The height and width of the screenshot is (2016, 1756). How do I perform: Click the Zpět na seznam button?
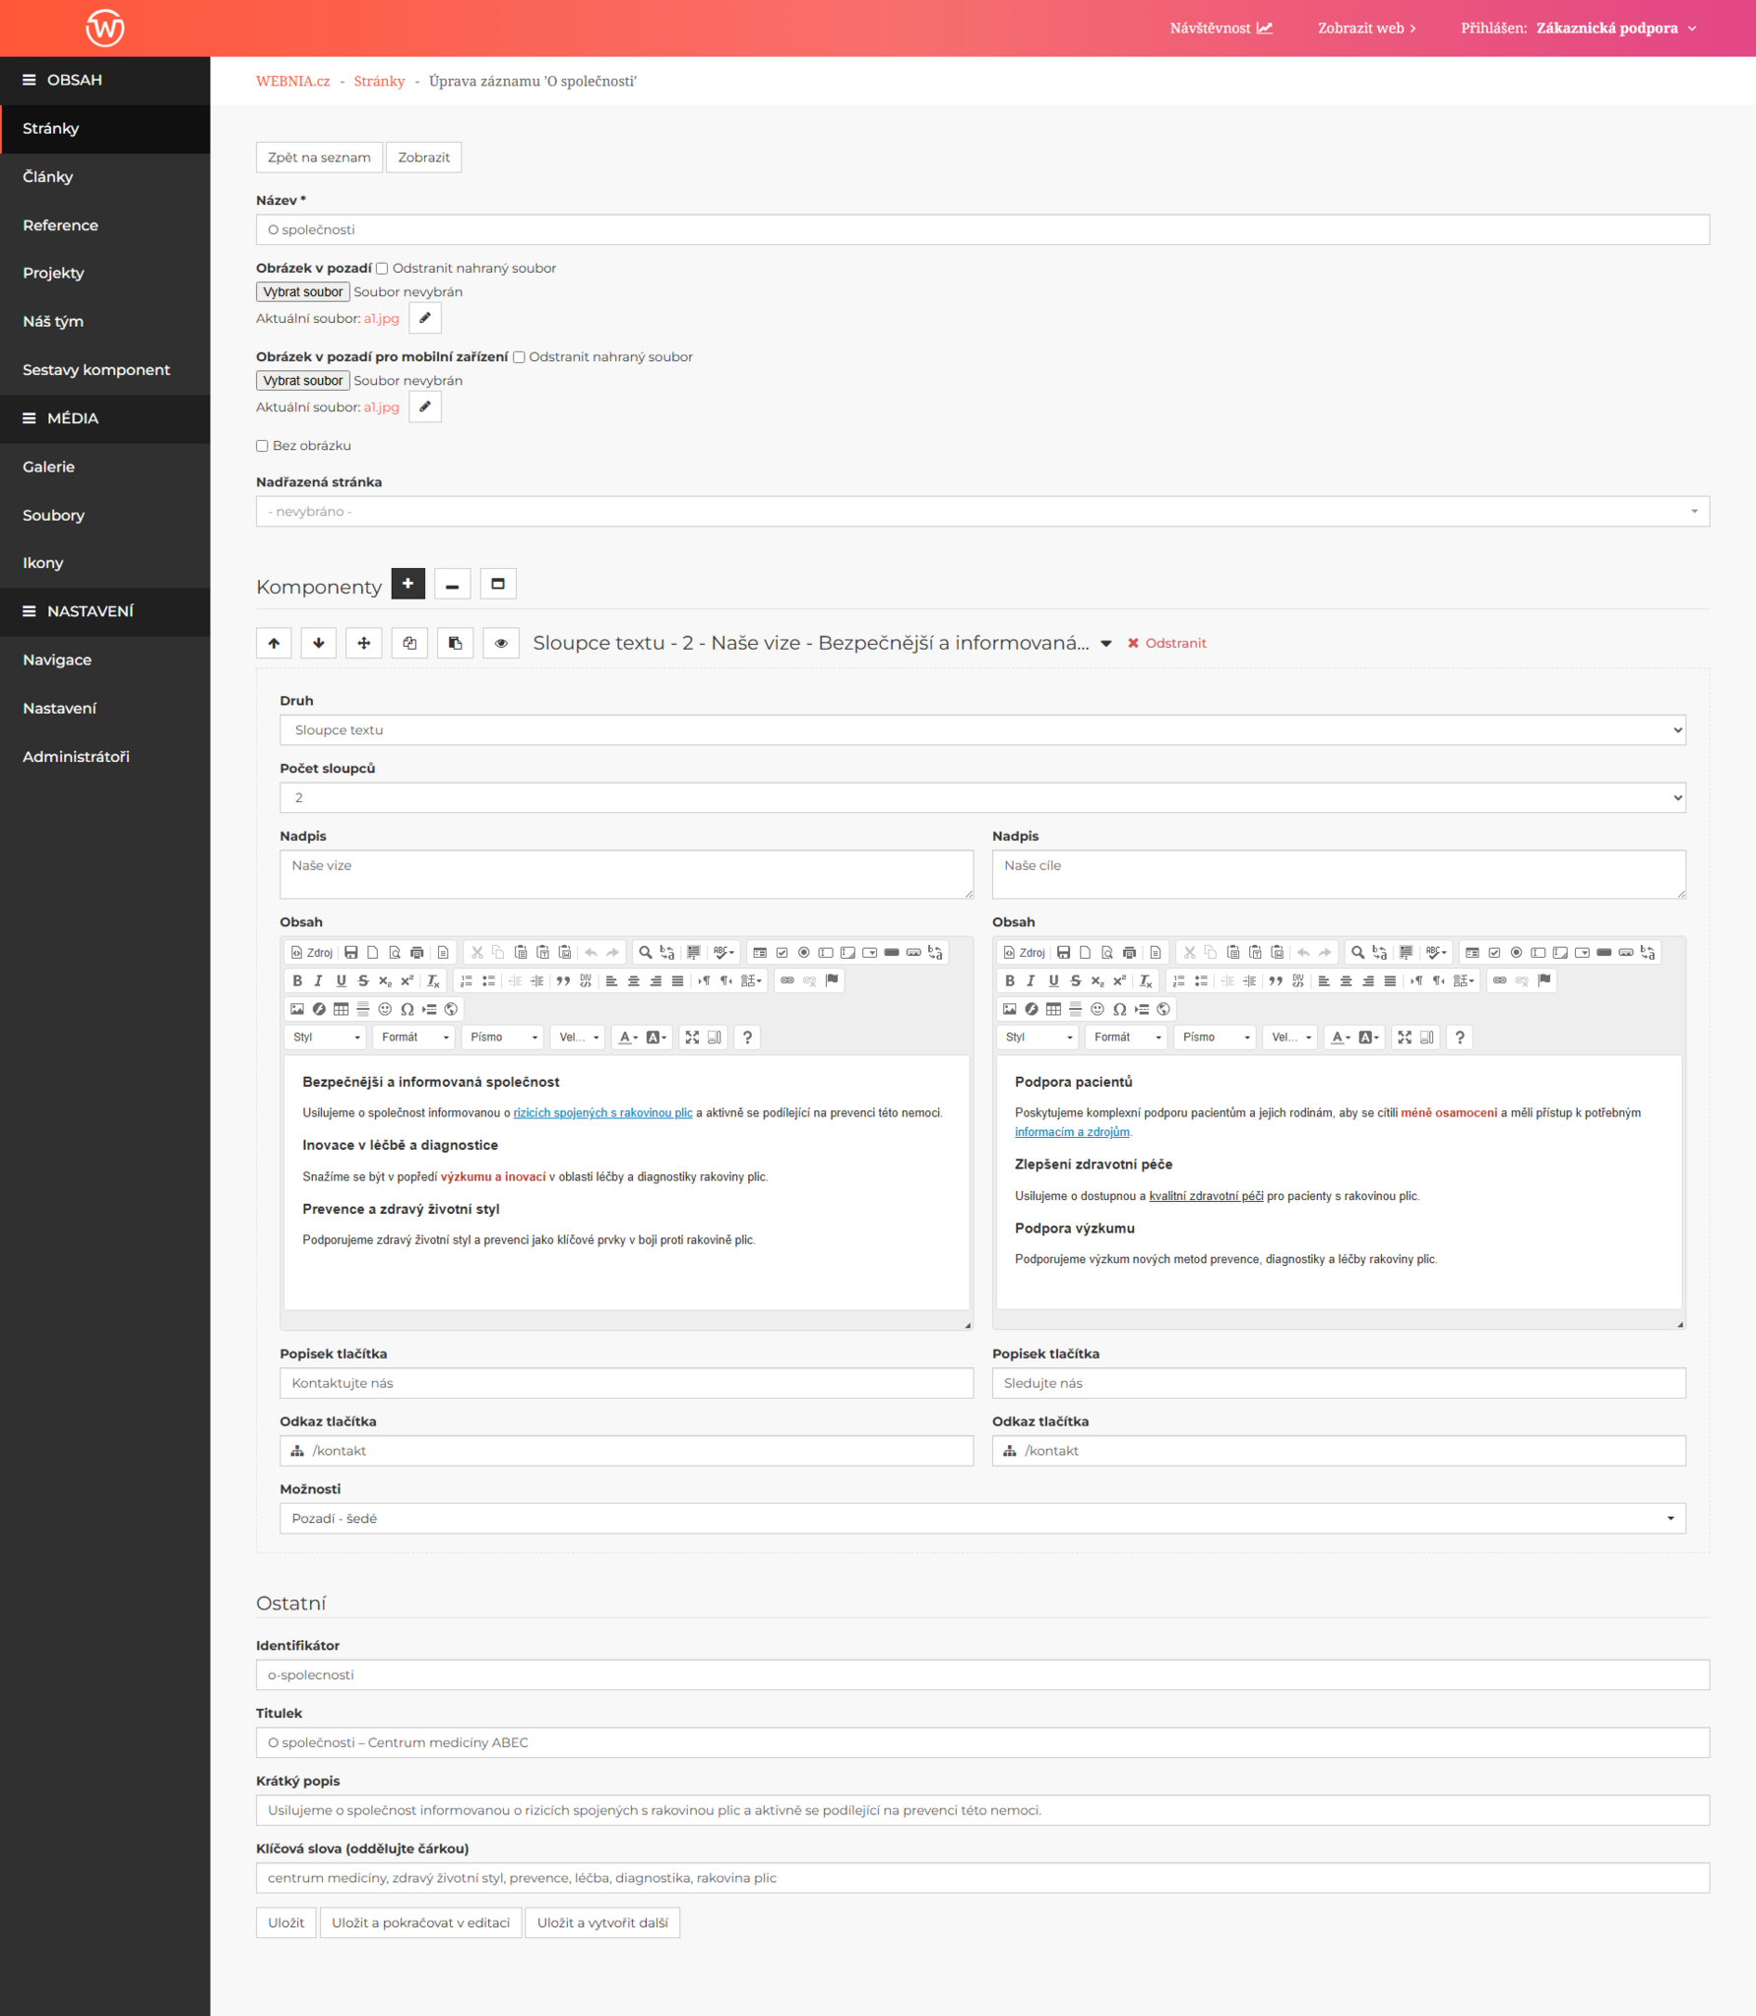click(319, 157)
